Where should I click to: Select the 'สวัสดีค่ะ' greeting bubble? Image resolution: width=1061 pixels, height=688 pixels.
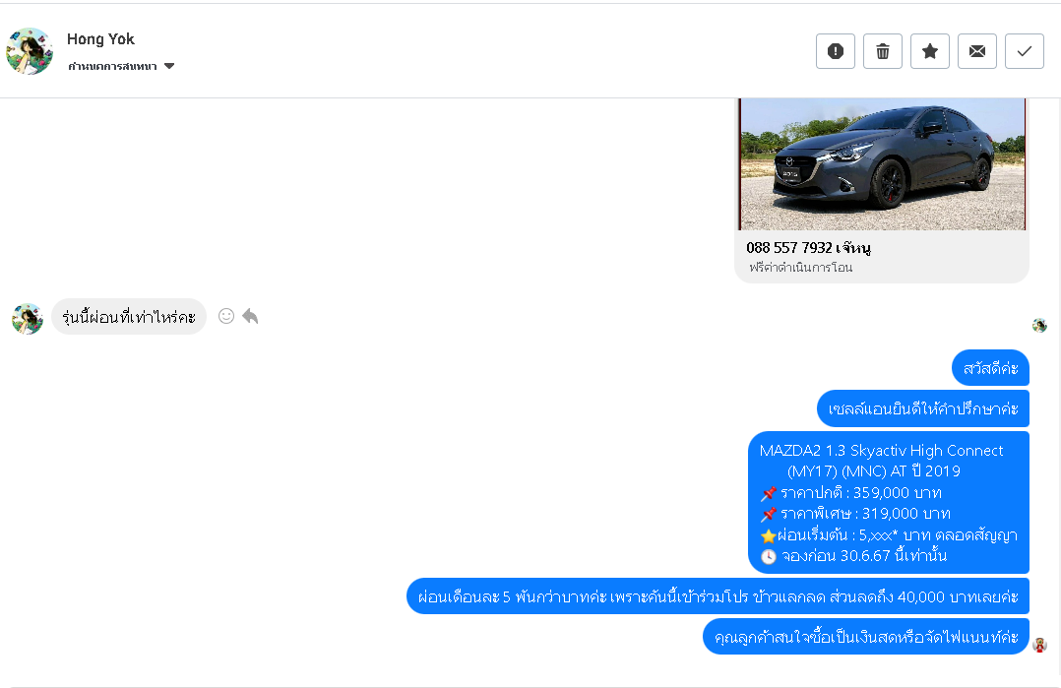pos(990,368)
